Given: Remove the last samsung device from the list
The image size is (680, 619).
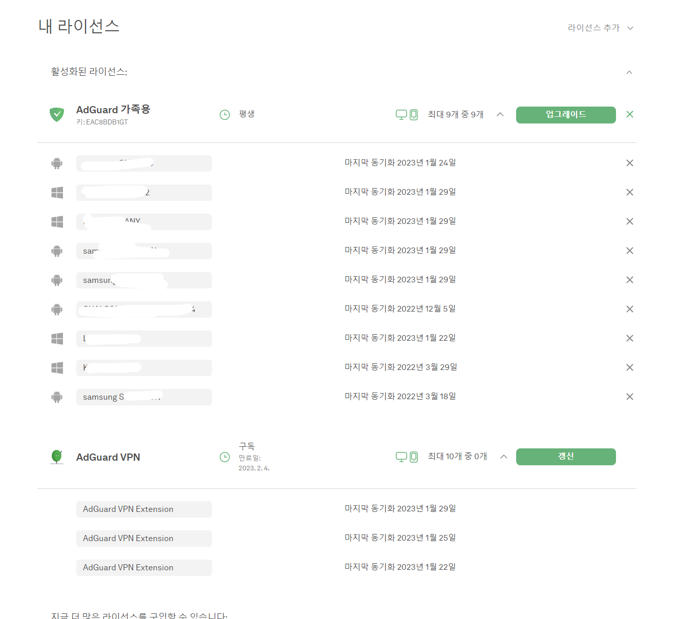Looking at the screenshot, I should tap(629, 396).
